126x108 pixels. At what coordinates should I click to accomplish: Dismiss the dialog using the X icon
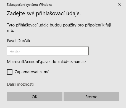pyautogui.click(x=120, y=5)
